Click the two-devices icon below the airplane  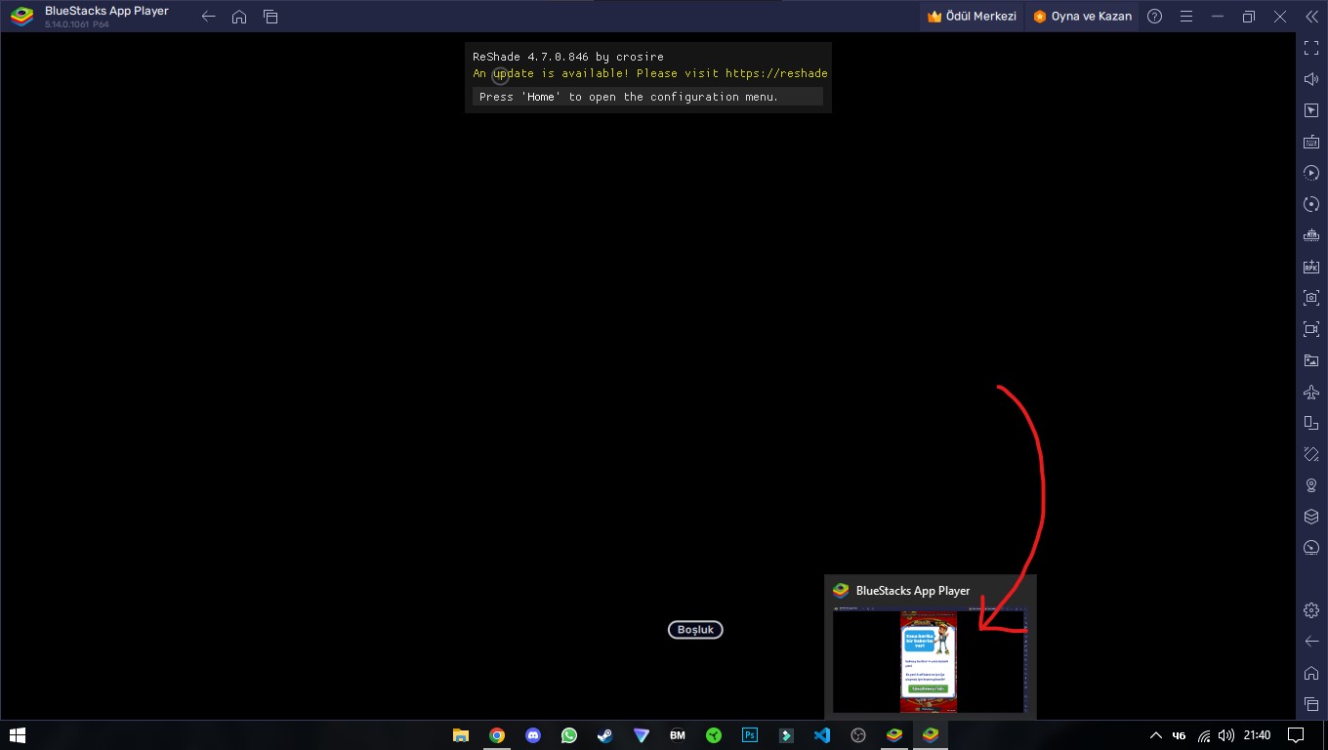tap(1311, 423)
